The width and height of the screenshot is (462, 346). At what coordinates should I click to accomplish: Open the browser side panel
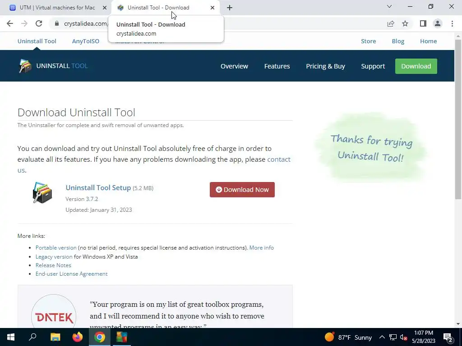point(423,23)
